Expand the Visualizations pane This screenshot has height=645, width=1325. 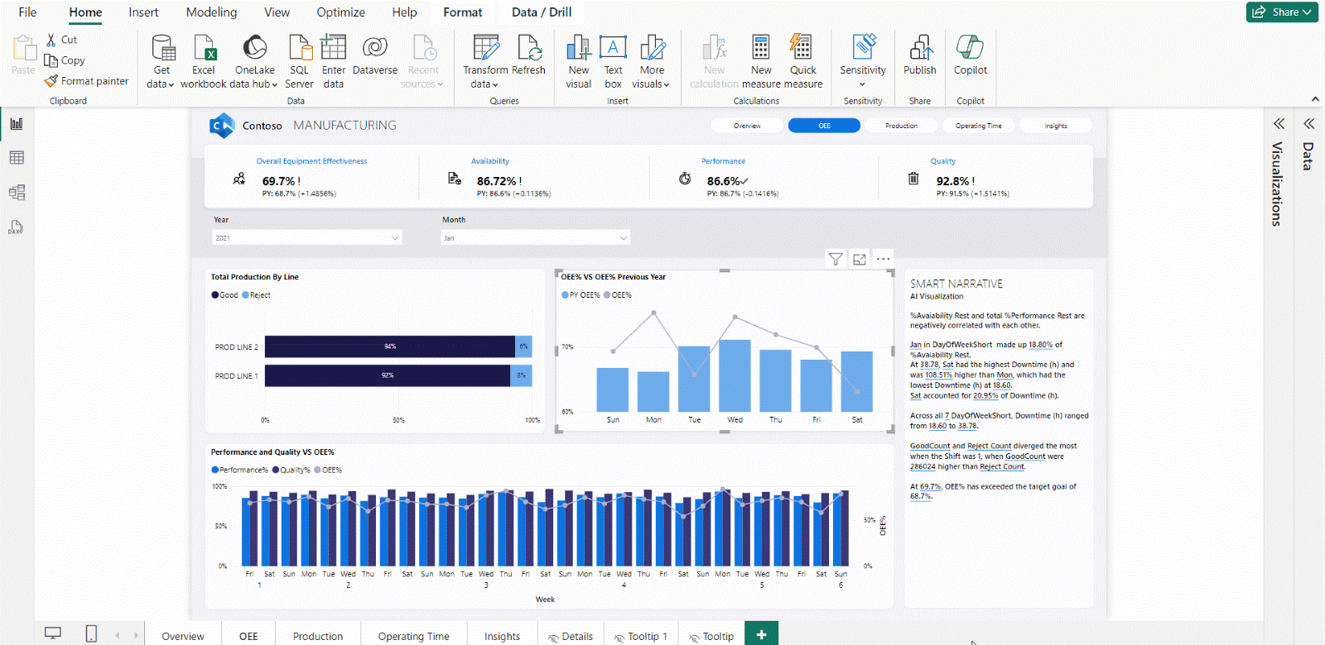pos(1279,124)
